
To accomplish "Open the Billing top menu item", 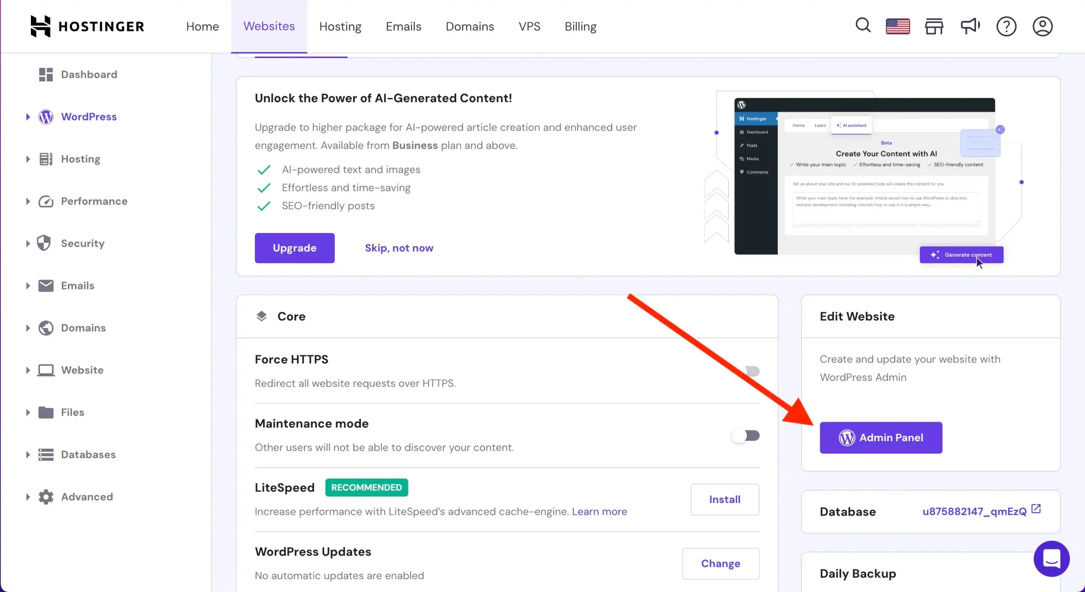I will (581, 26).
